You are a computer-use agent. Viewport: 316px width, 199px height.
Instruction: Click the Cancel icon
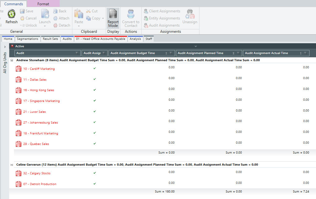[x=22, y=18]
